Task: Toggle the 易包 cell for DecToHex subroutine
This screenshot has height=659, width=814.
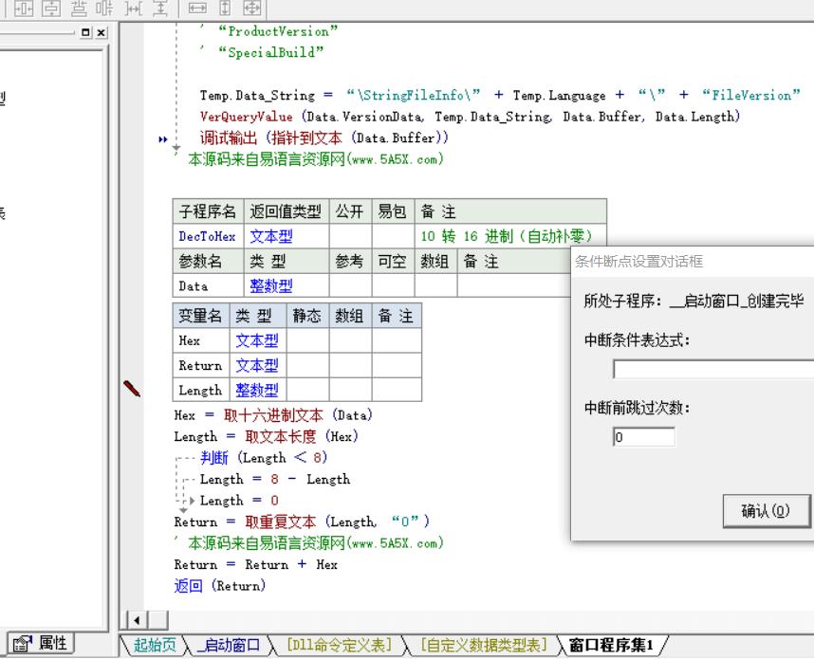Action: click(x=393, y=236)
